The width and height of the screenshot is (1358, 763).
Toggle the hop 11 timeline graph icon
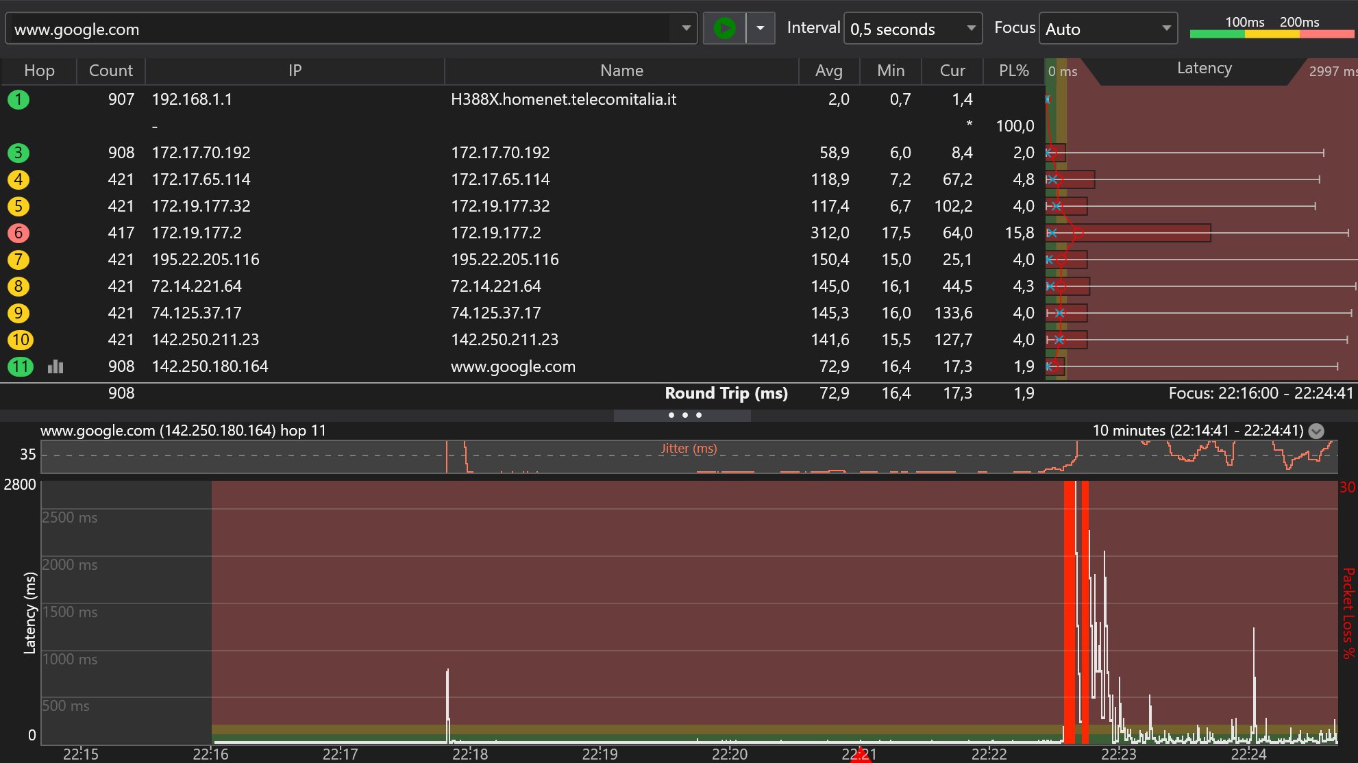(55, 366)
